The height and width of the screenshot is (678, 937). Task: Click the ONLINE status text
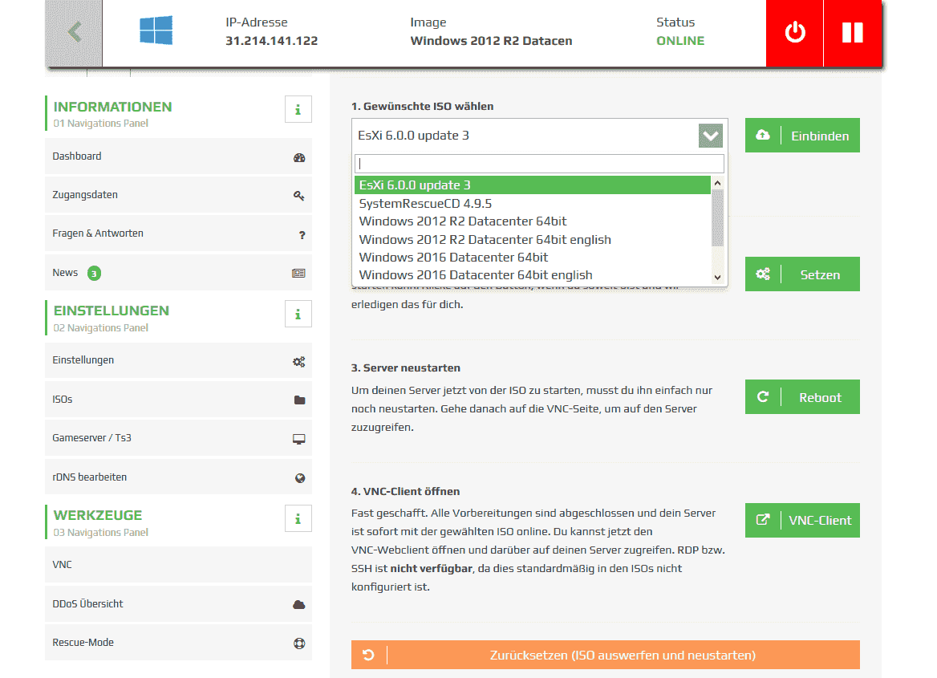(x=680, y=41)
